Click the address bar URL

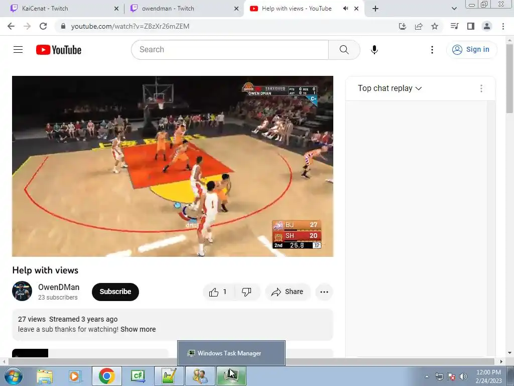(x=130, y=26)
